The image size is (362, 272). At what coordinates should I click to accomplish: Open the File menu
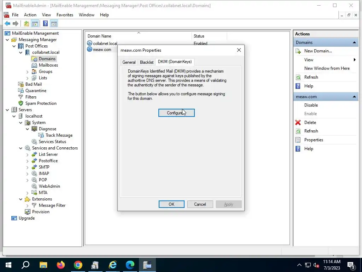[15, 15]
